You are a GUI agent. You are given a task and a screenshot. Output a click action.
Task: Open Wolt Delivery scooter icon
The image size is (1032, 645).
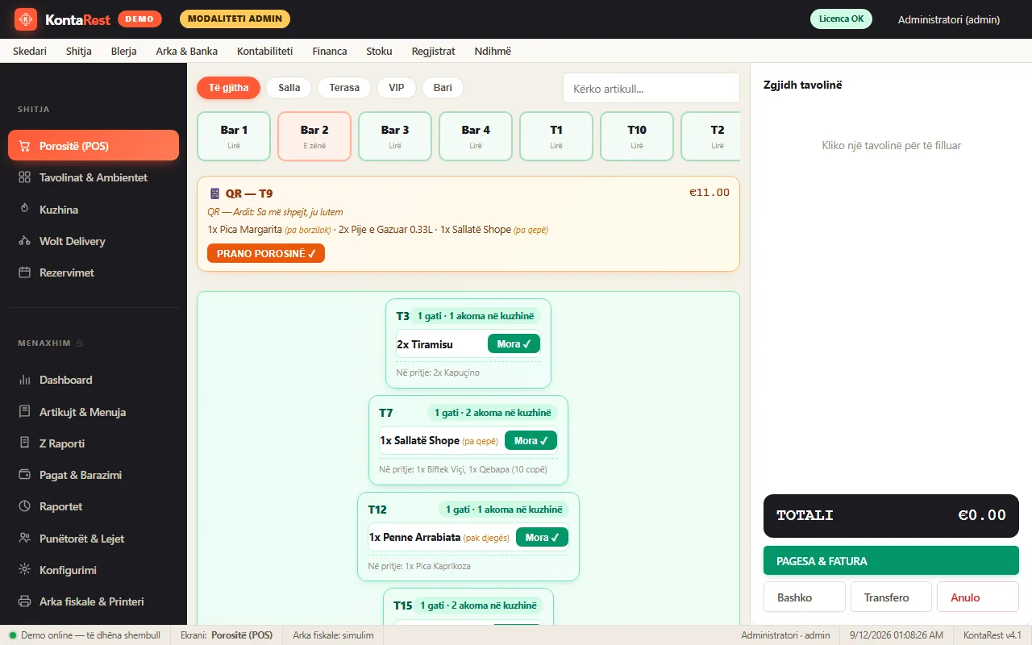pyautogui.click(x=24, y=241)
